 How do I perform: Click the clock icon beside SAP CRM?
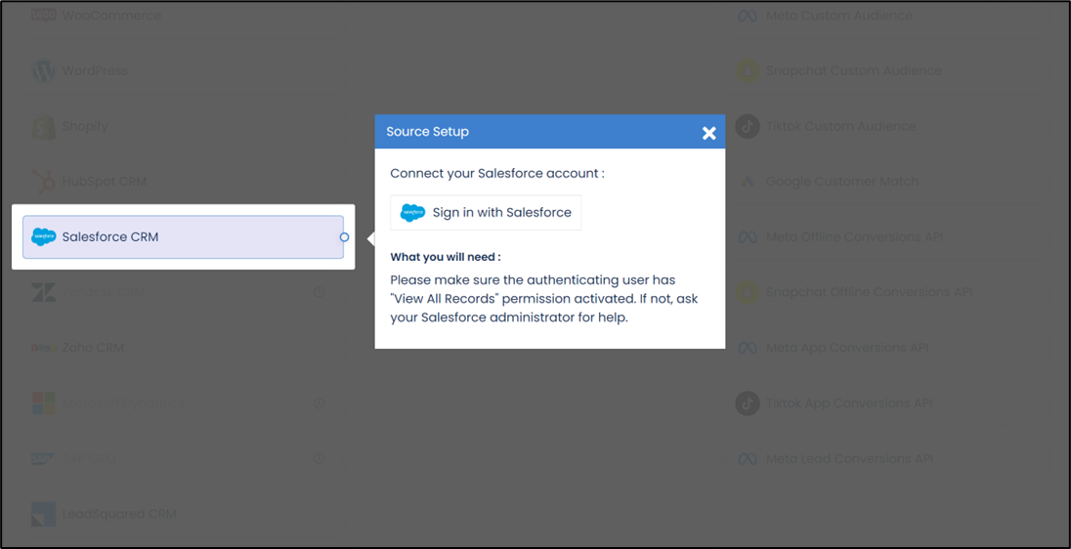pos(319,459)
